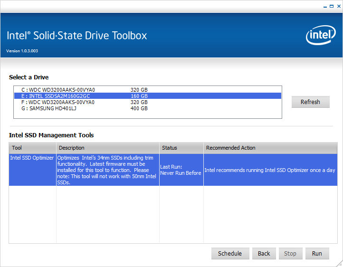Click the Intel logo in the header

point(321,35)
